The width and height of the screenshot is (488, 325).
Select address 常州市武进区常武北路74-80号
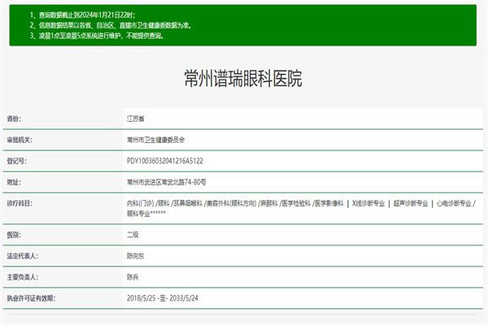click(x=167, y=182)
